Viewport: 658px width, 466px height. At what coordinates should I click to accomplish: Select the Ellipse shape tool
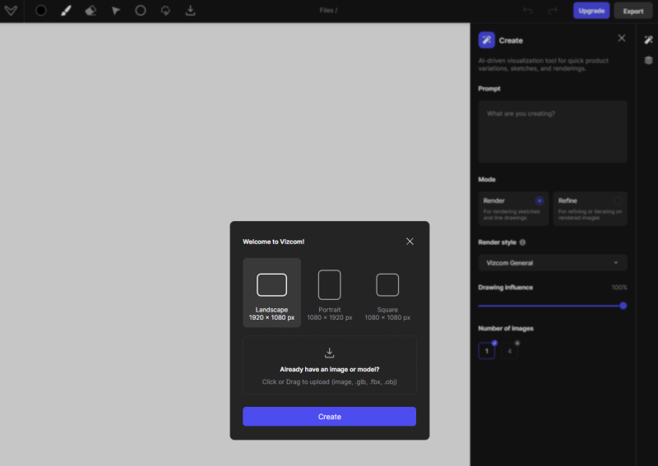(x=141, y=11)
